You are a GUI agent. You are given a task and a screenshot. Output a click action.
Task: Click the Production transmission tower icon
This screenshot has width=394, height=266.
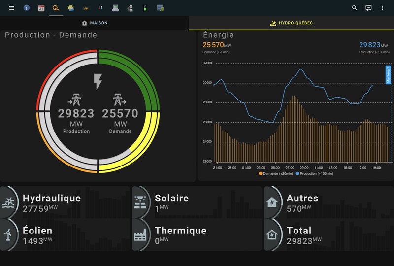pyautogui.click(x=75, y=100)
